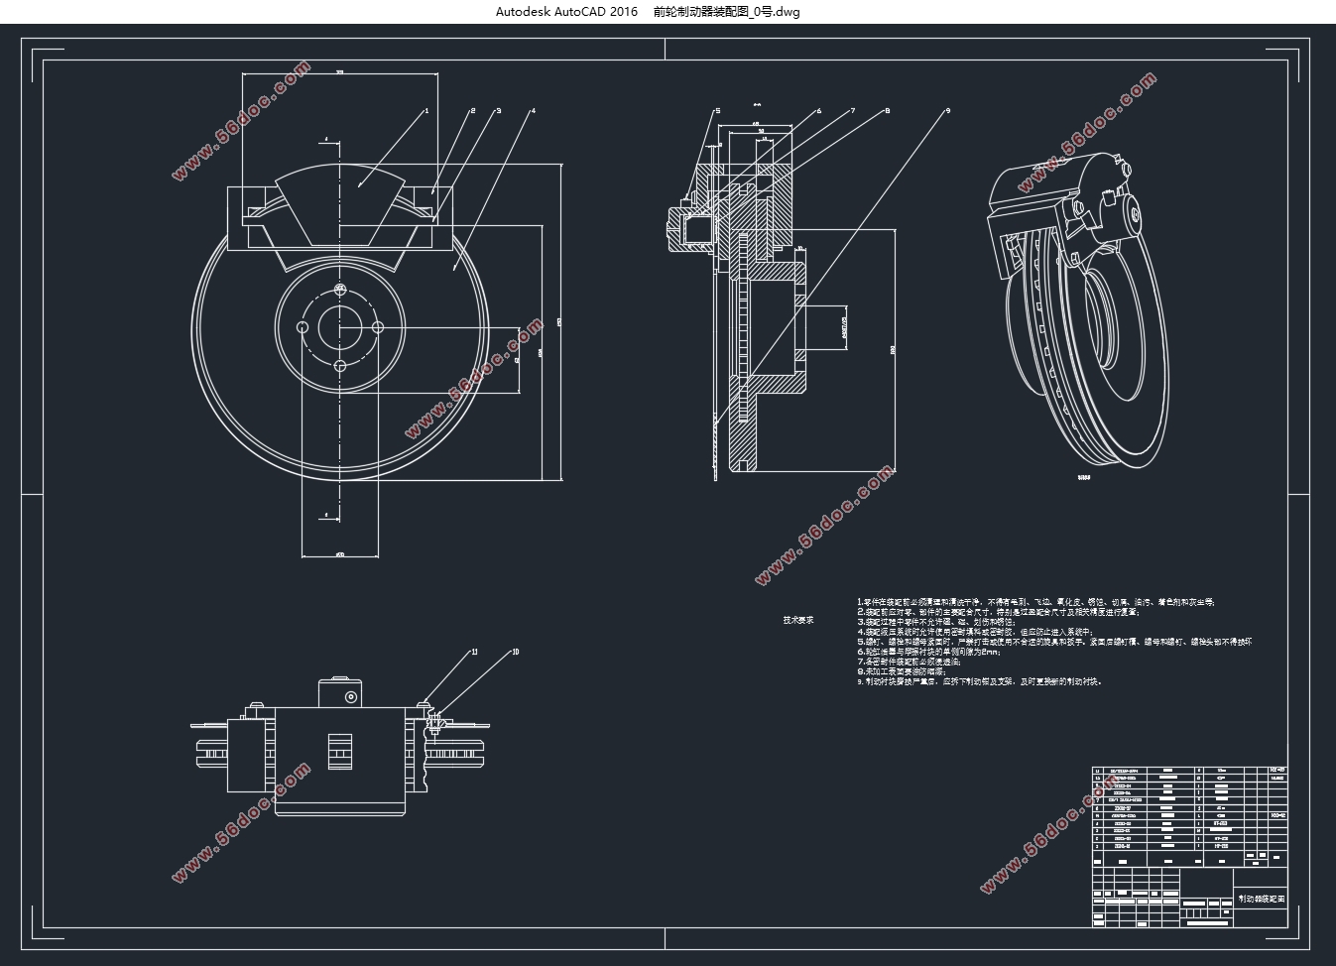This screenshot has width=1336, height=966.
Task: Click callout number 10 above bottom view
Action: [x=515, y=653]
